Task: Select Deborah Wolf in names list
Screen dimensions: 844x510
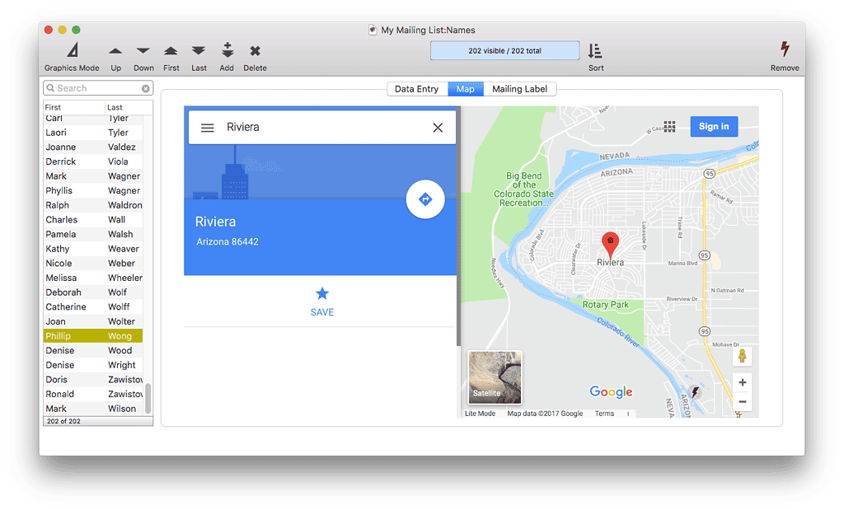Action: (92, 292)
